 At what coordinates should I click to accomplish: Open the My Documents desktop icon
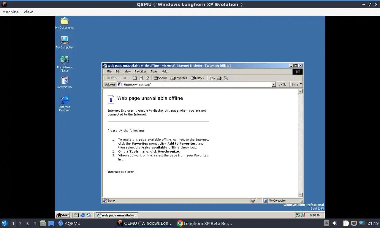click(64, 23)
